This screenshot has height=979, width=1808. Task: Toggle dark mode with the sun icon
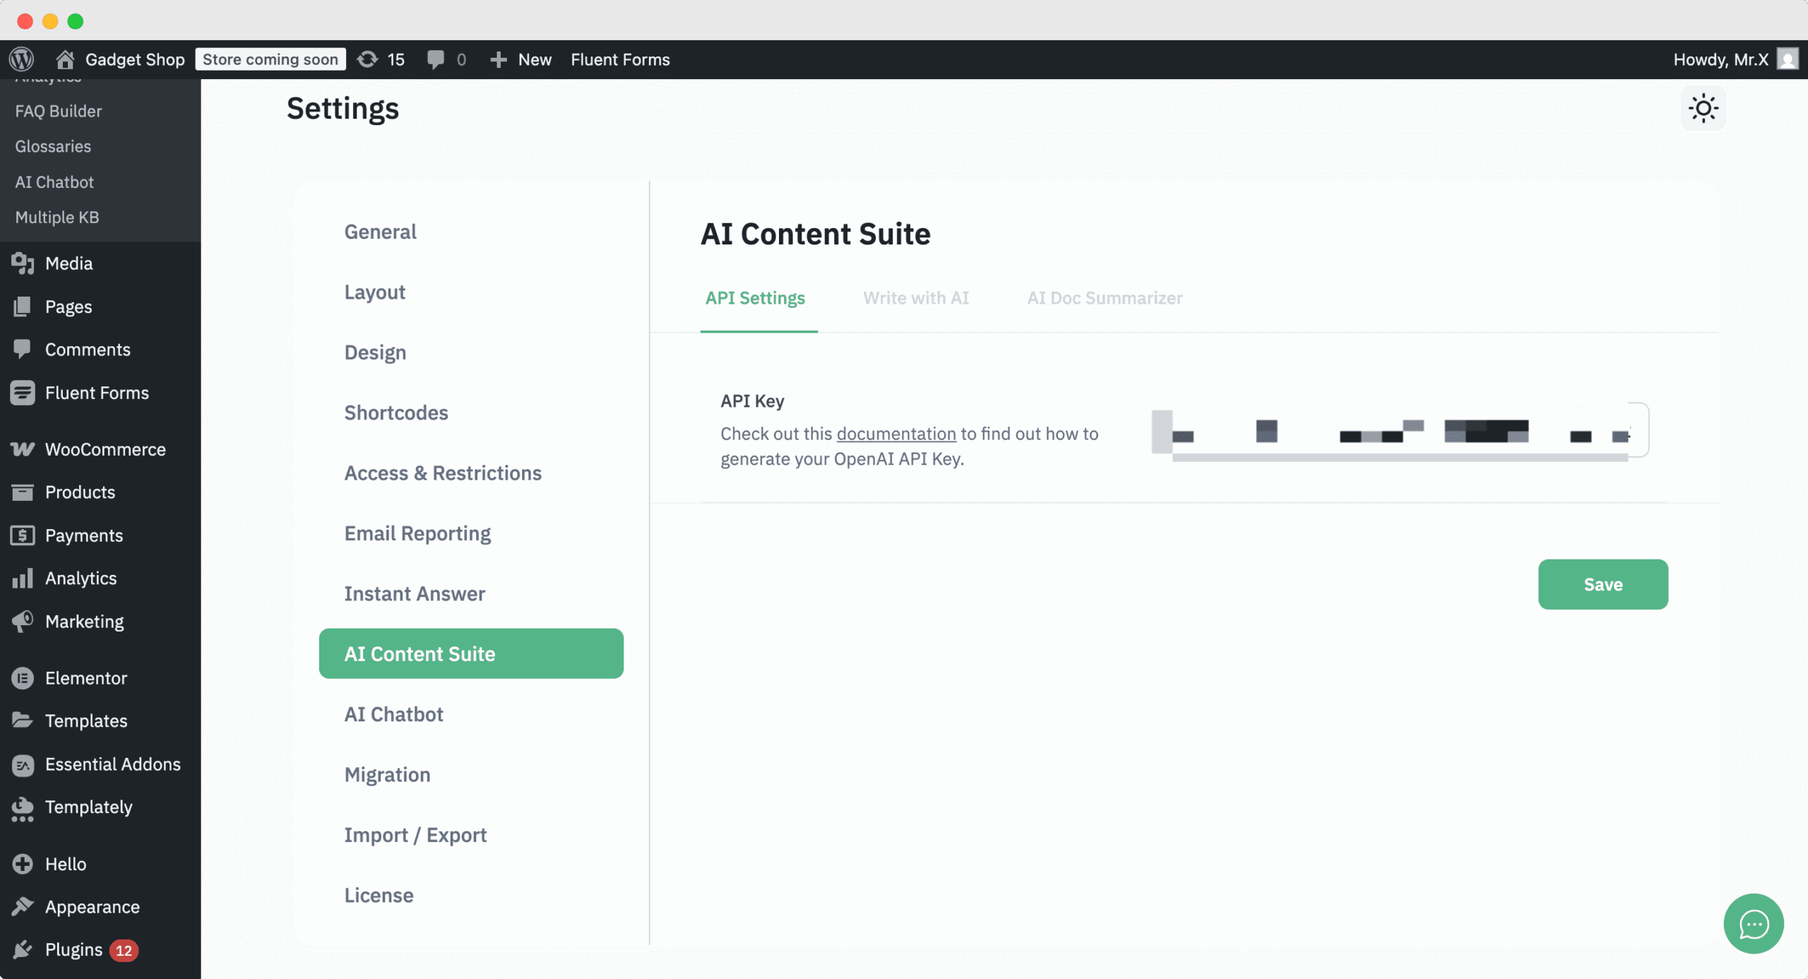click(x=1703, y=108)
